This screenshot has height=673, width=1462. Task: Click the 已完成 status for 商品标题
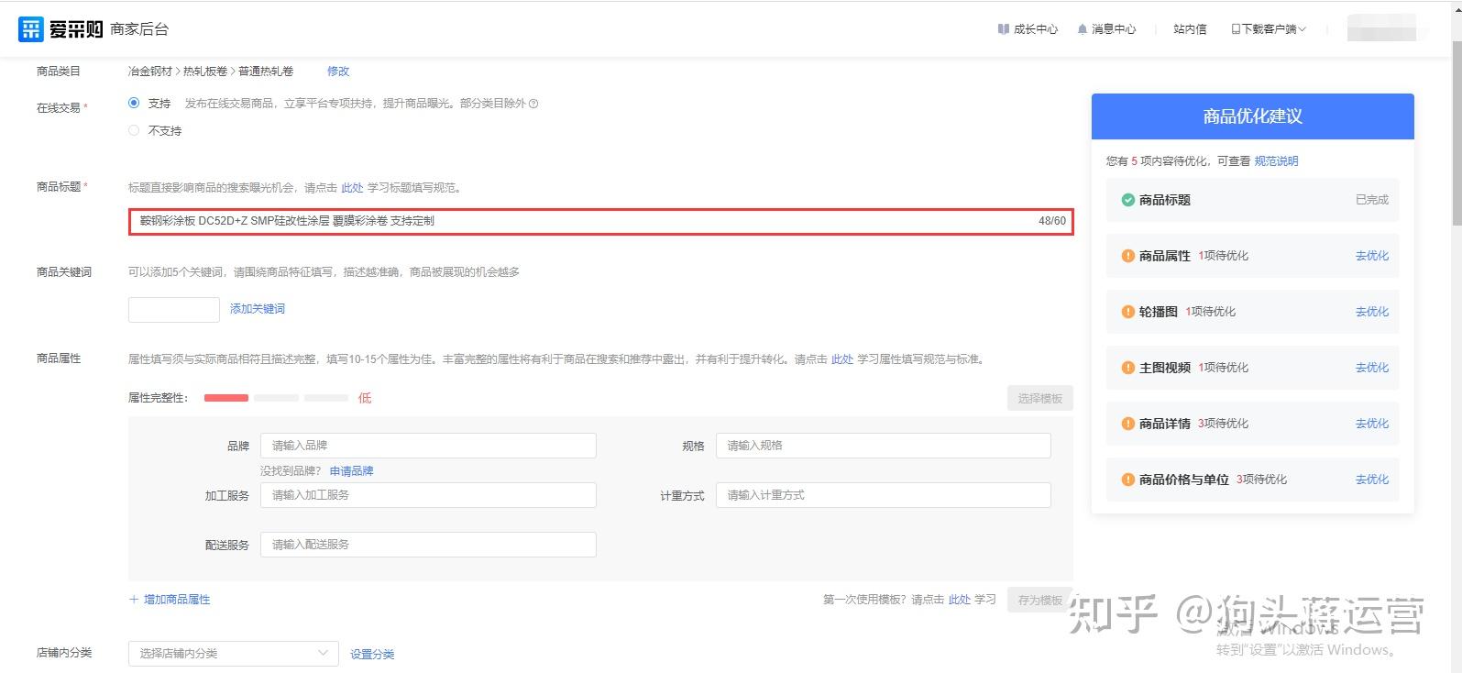[1372, 200]
